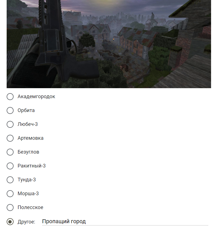This screenshot has width=218, height=234.
Task: Tick the Тунда-3 radio button
Action: pyautogui.click(x=10, y=180)
